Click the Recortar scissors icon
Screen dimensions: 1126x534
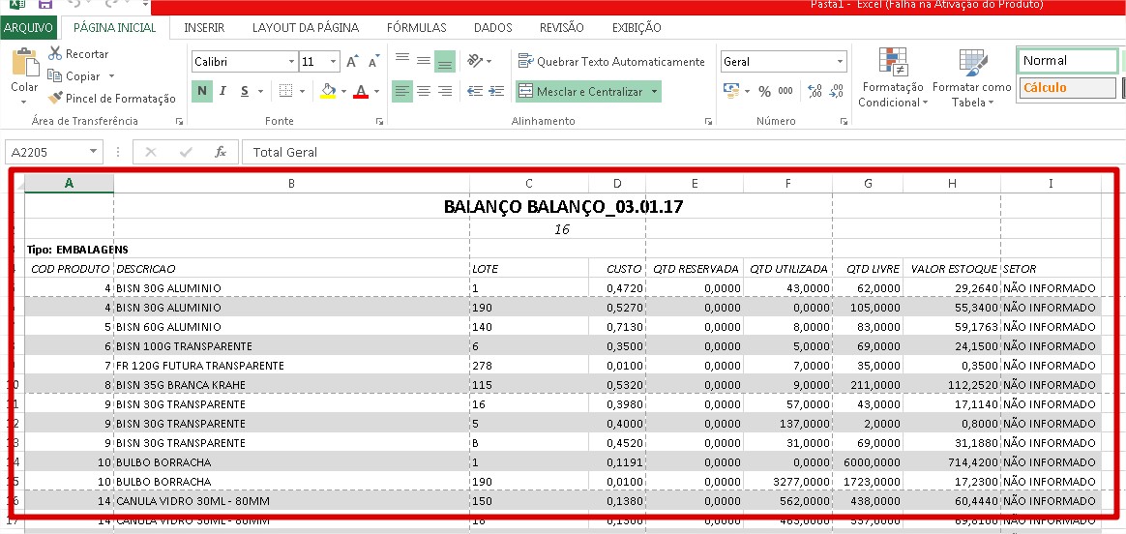coord(55,54)
